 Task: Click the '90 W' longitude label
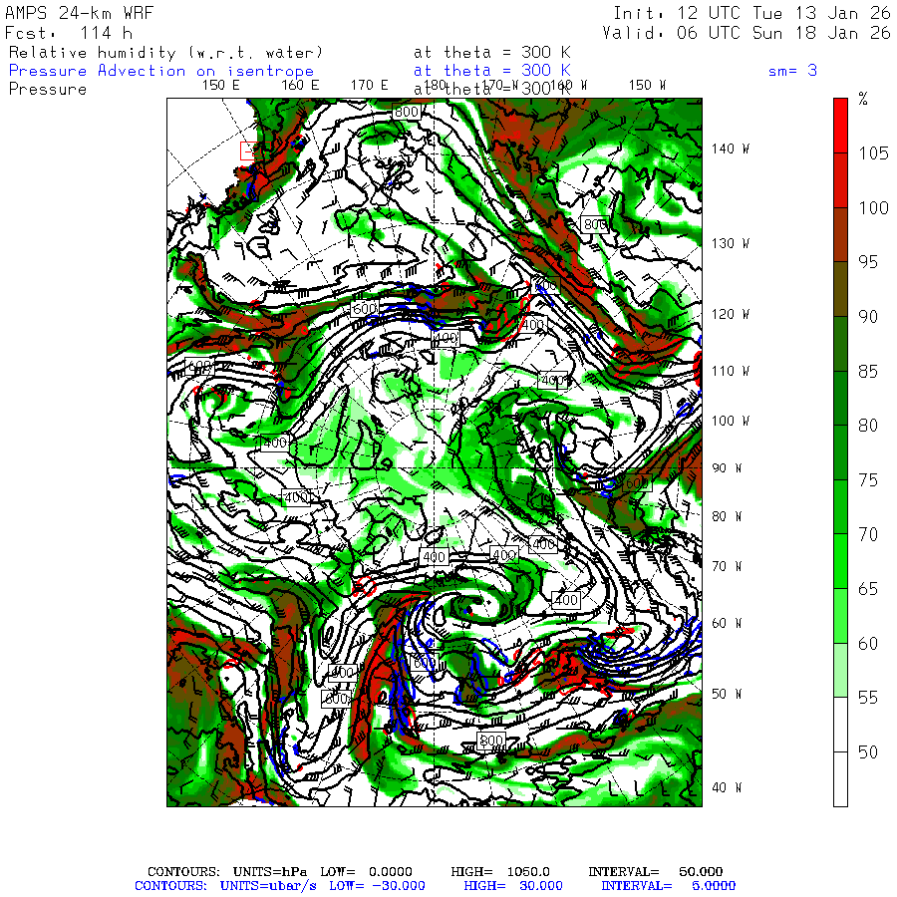tap(727, 468)
